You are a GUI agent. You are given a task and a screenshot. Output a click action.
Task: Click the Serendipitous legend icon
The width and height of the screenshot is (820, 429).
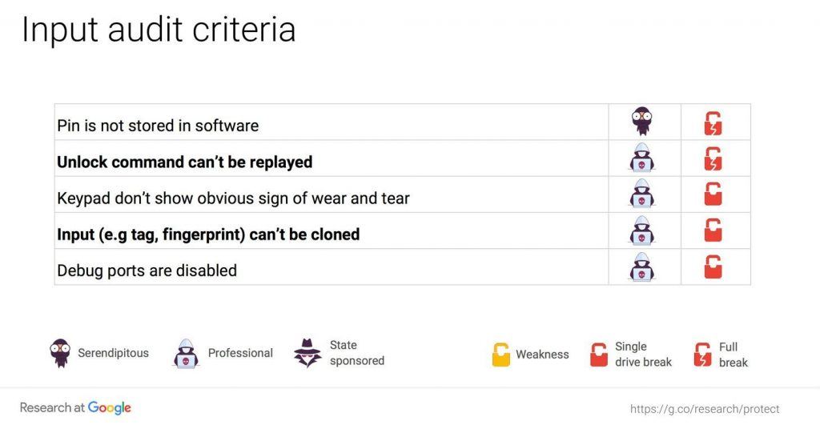click(60, 353)
